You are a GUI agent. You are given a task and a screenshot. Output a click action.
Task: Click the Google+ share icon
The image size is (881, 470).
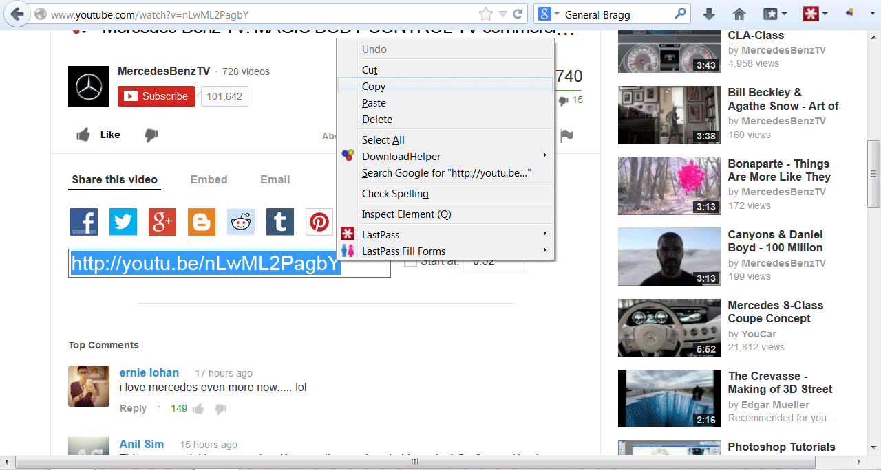(162, 222)
